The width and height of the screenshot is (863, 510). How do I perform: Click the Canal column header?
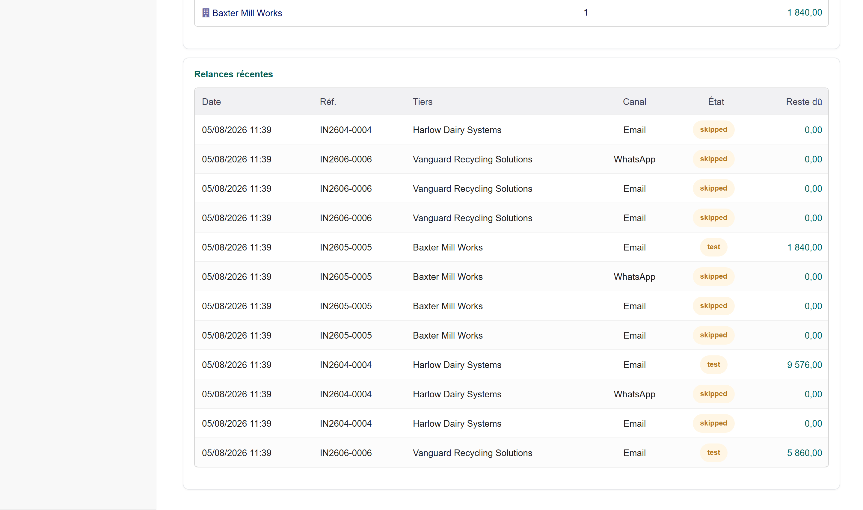634,102
